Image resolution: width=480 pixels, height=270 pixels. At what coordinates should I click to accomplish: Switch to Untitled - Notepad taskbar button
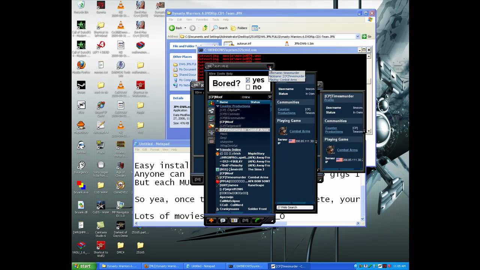204,266
